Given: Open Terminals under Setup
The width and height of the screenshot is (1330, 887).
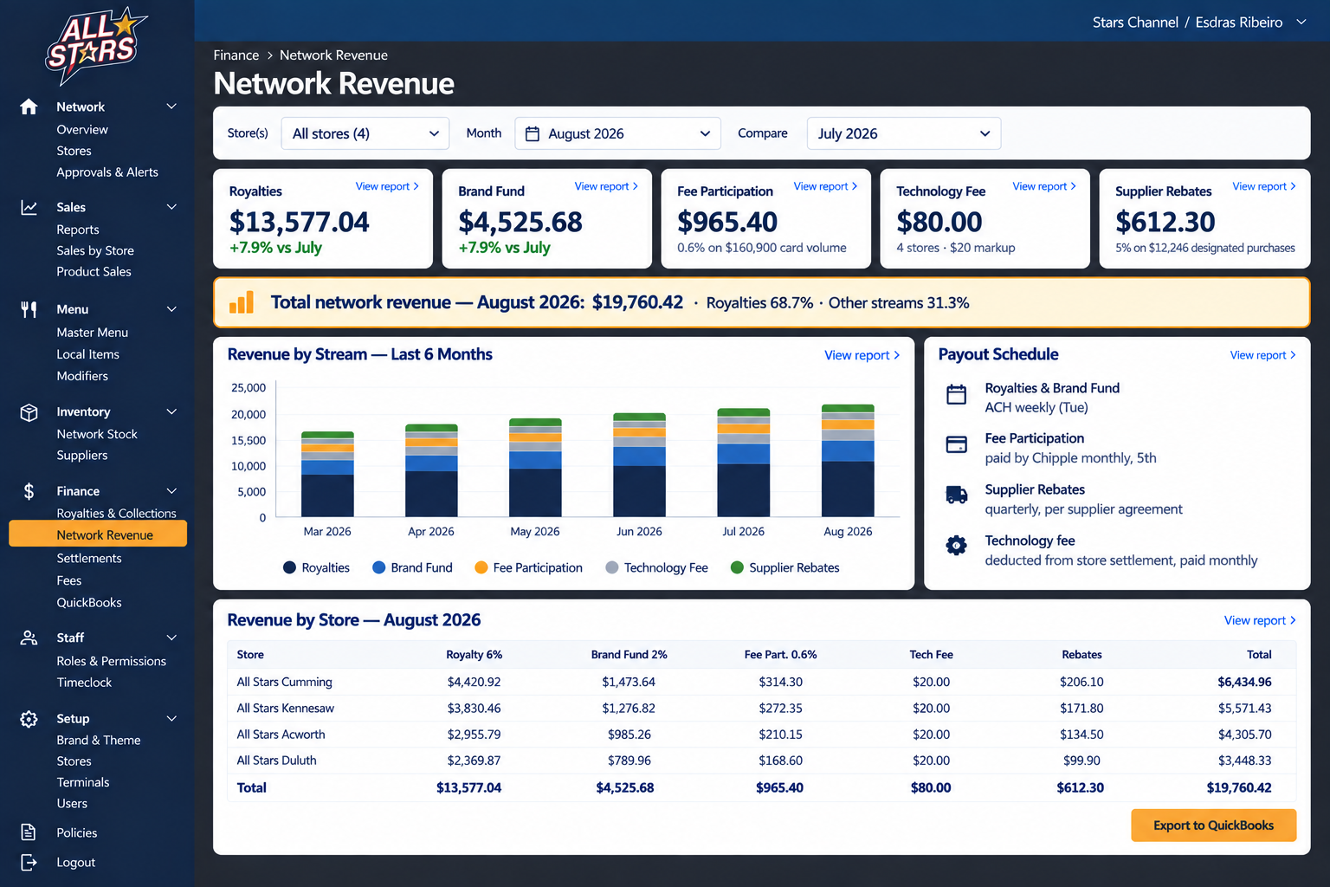Looking at the screenshot, I should [x=83, y=782].
